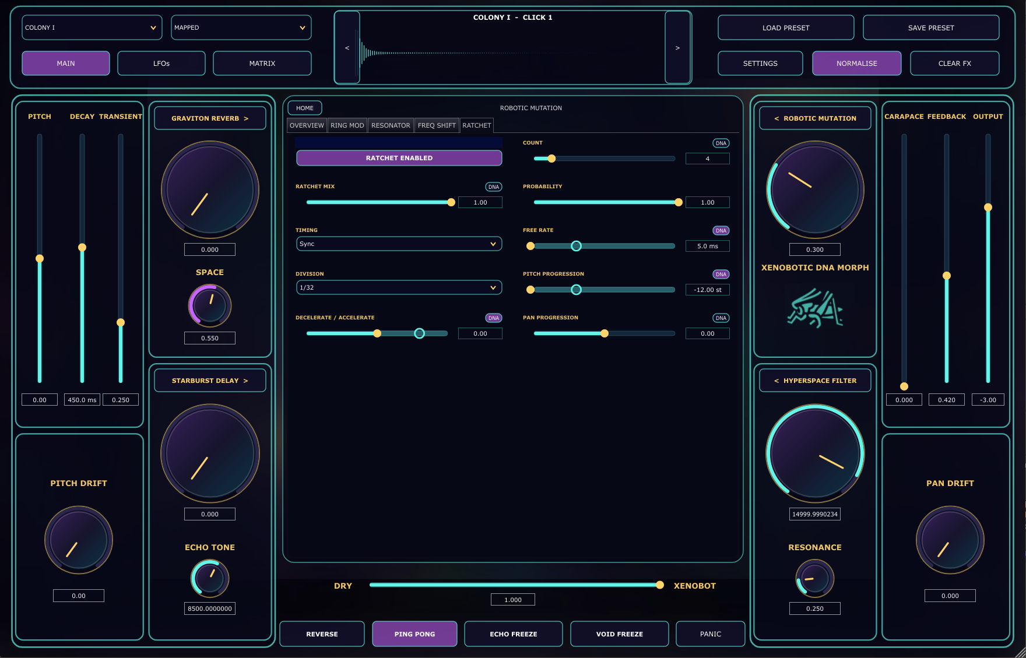Click the Panic button

click(x=711, y=634)
